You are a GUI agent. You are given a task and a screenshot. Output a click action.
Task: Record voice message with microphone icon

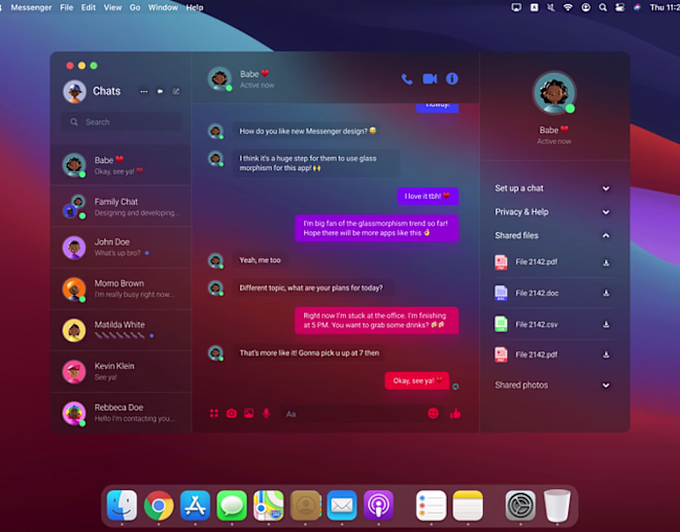click(x=266, y=414)
